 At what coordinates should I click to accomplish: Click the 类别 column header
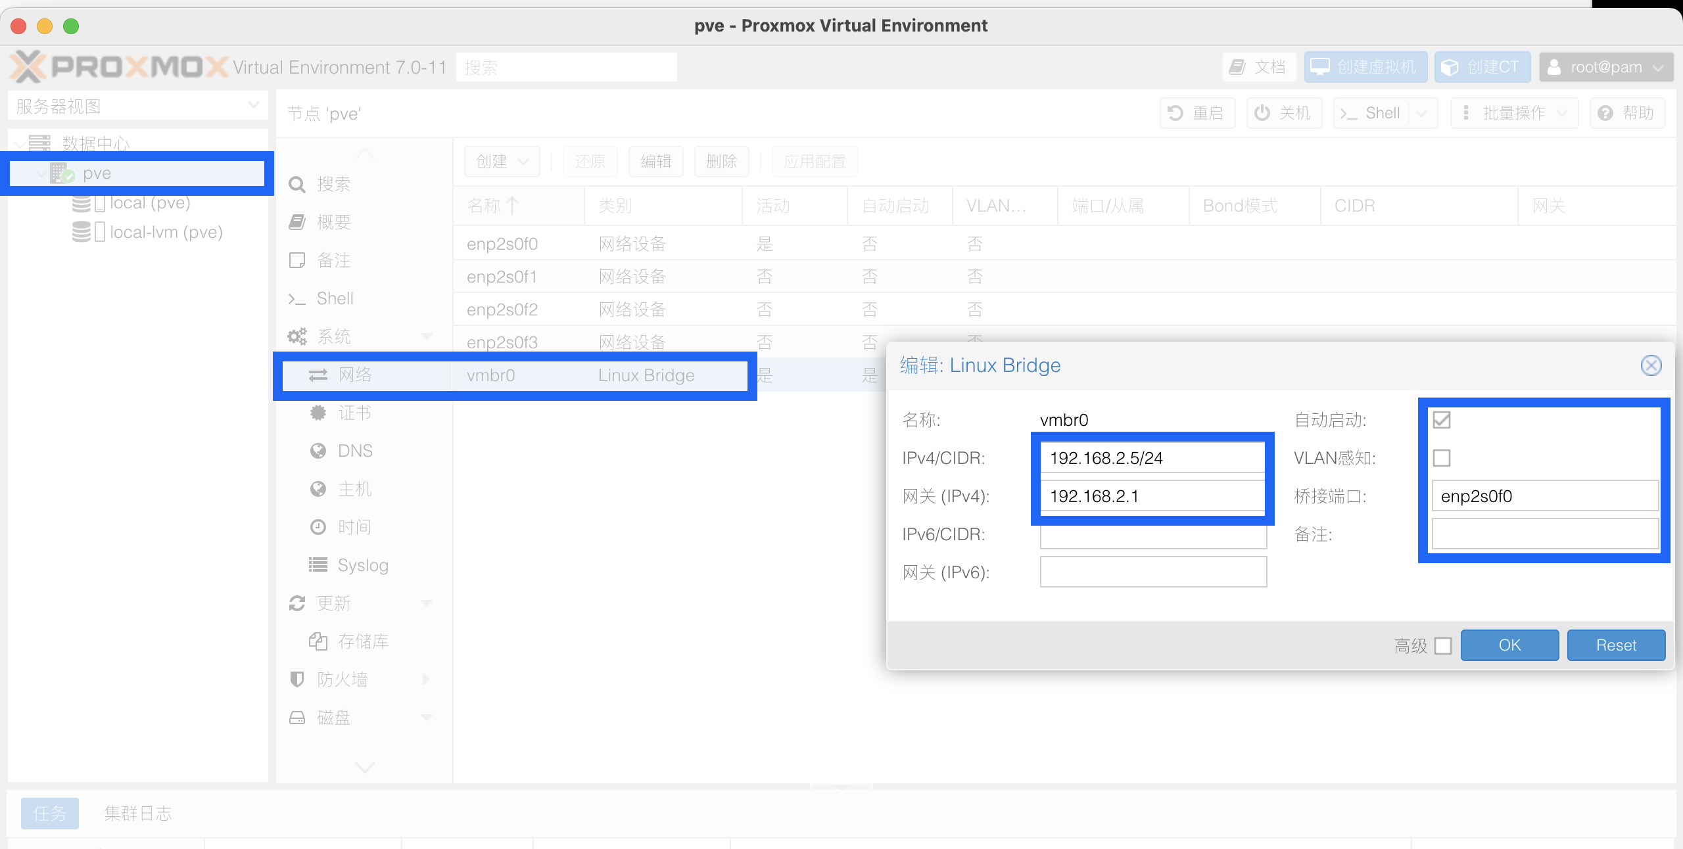pyautogui.click(x=663, y=206)
